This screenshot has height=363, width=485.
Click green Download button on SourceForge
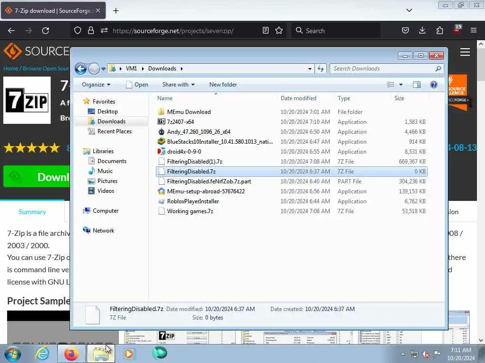pos(36,177)
